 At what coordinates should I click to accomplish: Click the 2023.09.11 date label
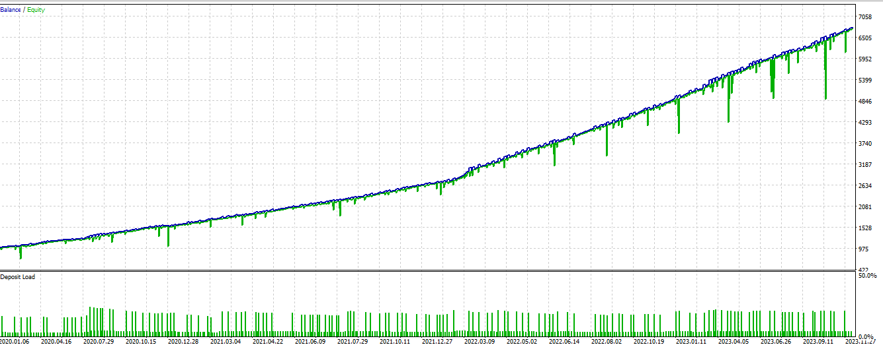818,342
